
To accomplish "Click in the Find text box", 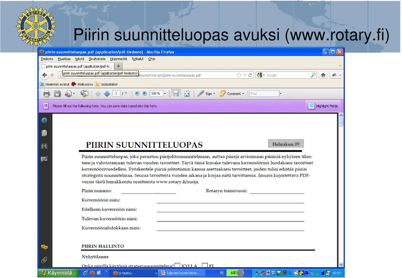I will (x=264, y=94).
